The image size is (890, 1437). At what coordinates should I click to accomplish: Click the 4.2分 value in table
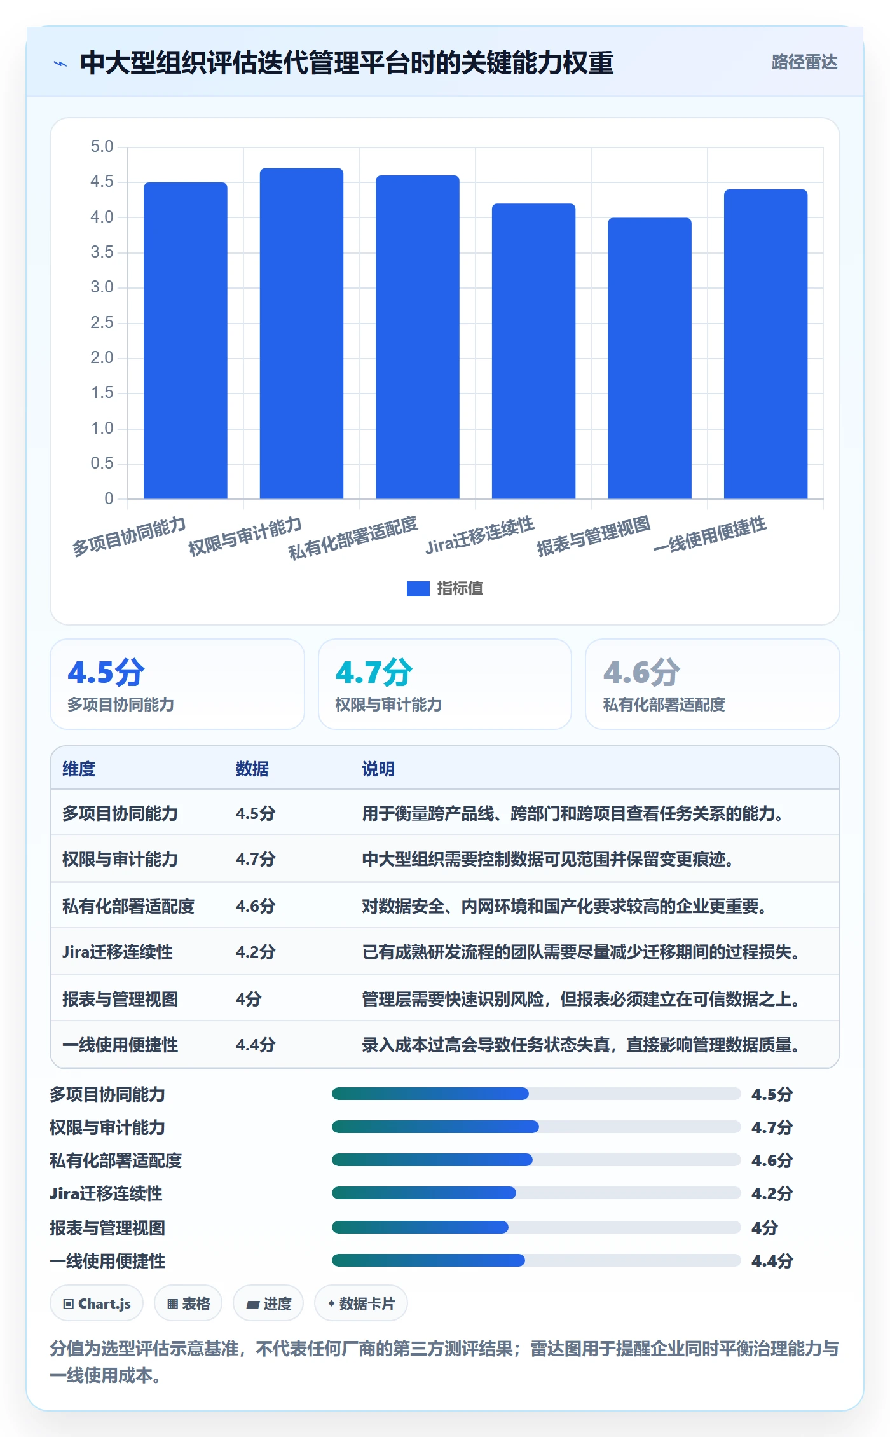(256, 952)
